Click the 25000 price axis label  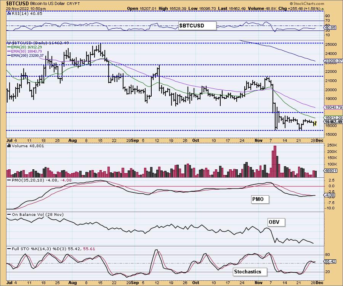[331, 44]
